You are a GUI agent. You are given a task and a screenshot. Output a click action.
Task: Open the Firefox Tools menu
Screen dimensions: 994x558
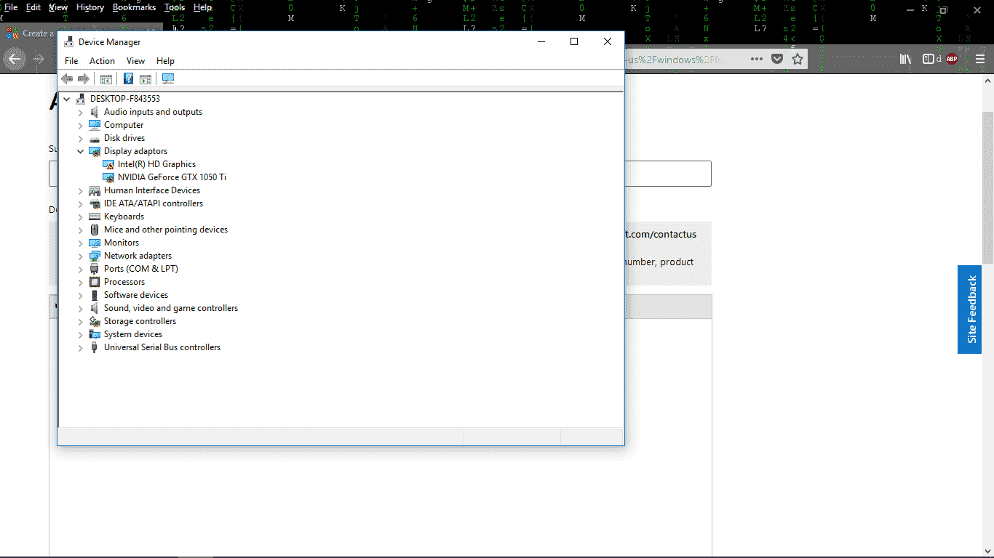pyautogui.click(x=175, y=7)
